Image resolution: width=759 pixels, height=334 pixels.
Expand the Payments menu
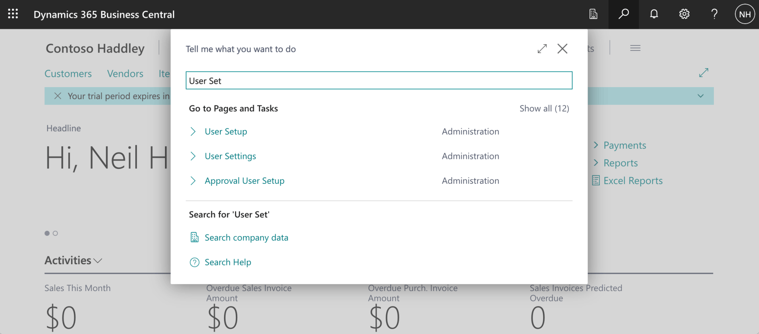(x=624, y=145)
